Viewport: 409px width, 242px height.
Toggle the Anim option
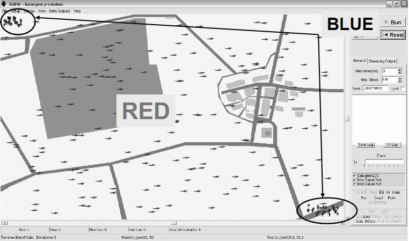(x=396, y=192)
